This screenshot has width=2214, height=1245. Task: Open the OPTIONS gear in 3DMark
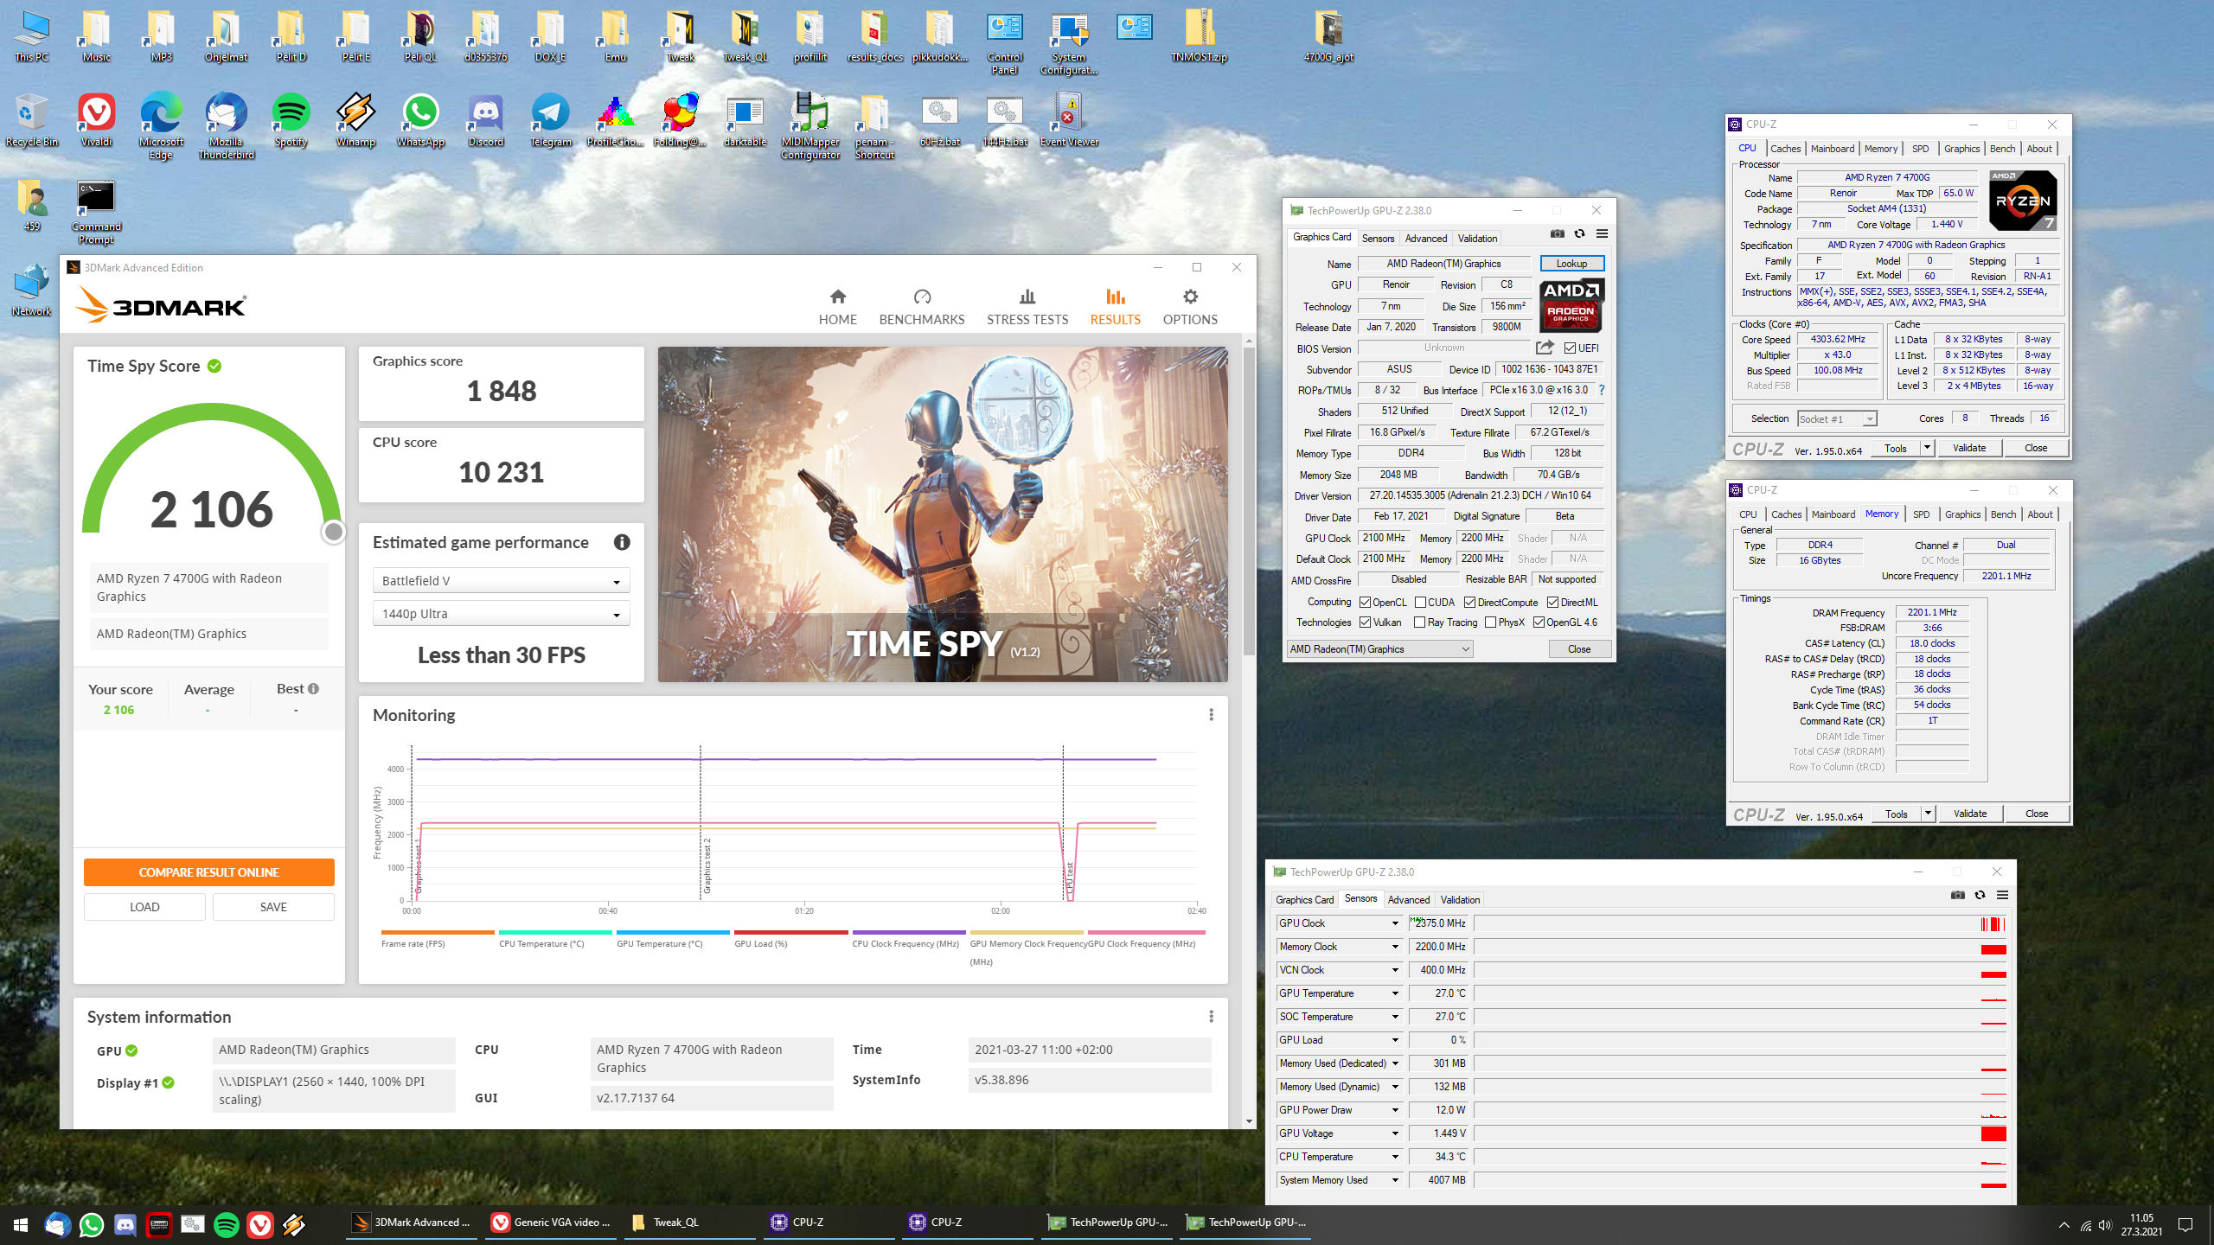coord(1190,308)
